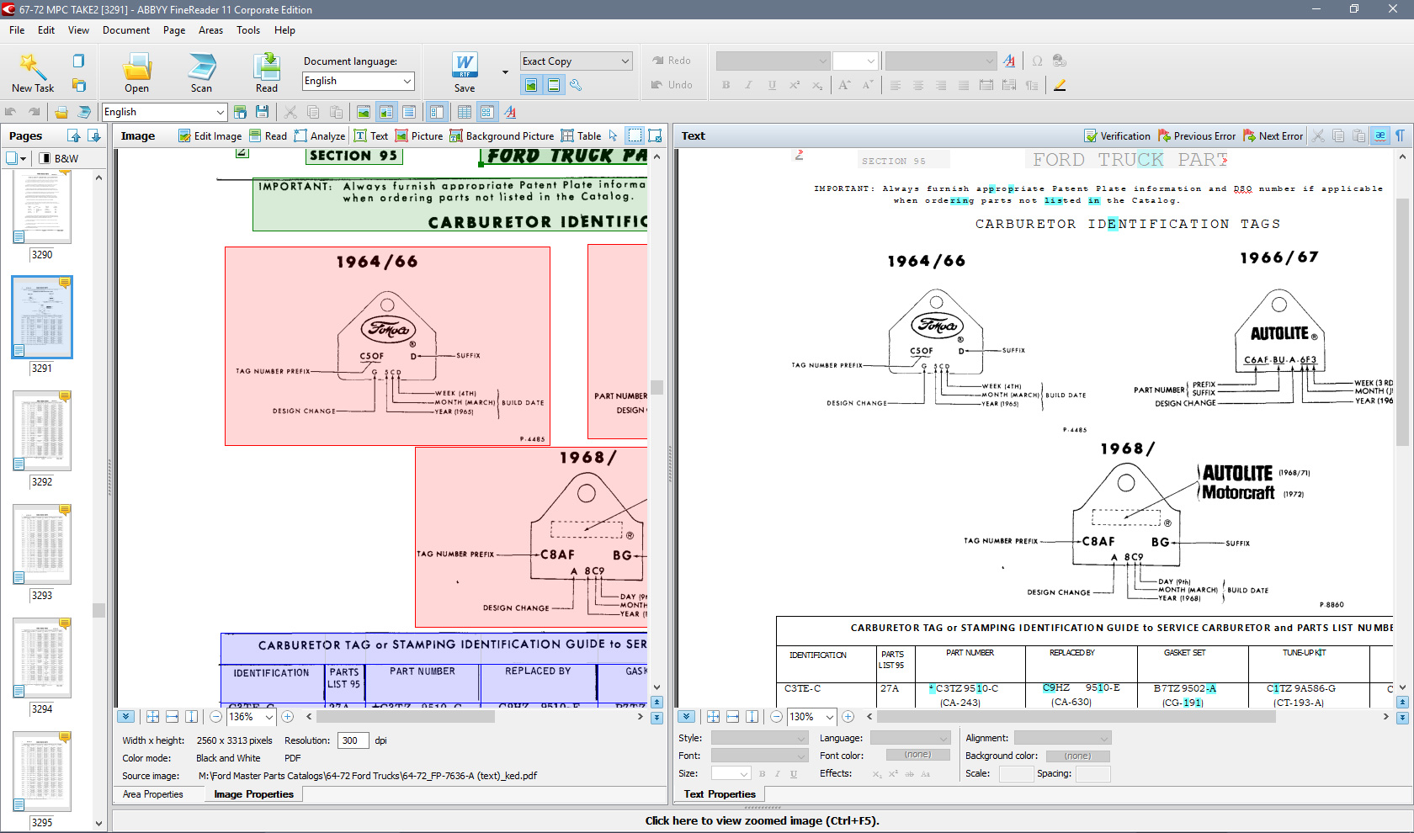Click the small floppy-disk save icon

pyautogui.click(x=263, y=112)
